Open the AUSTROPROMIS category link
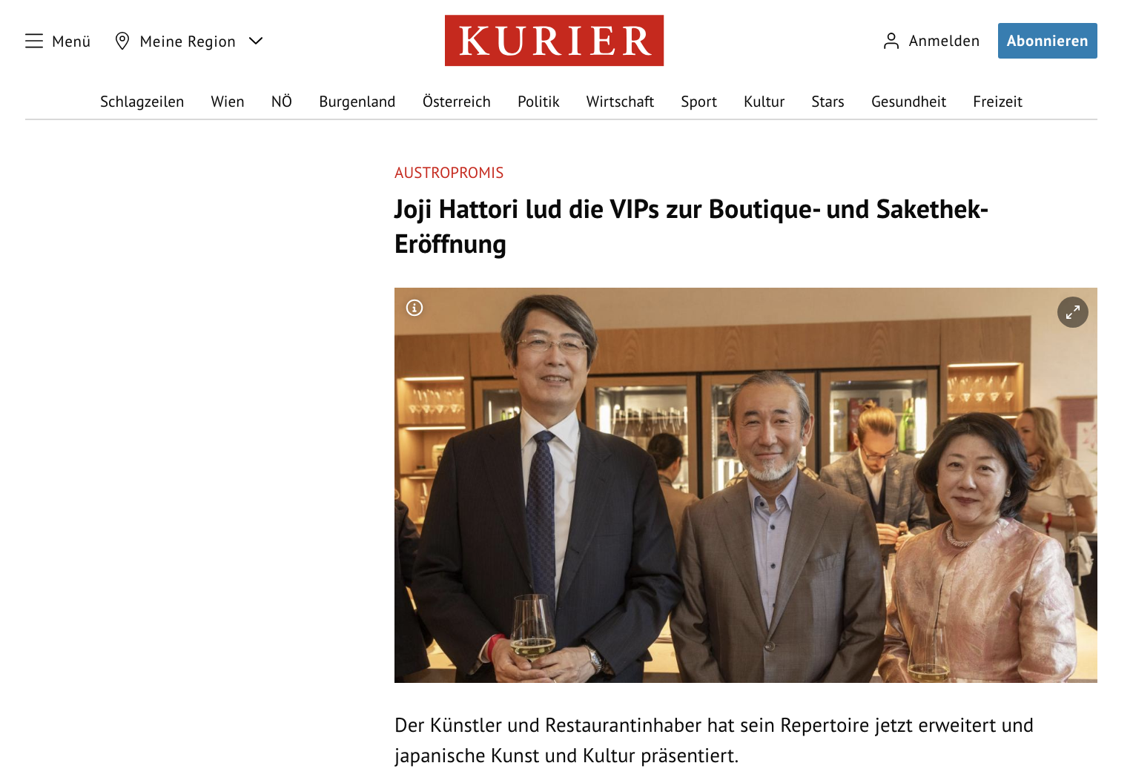The width and height of the screenshot is (1133, 783). (x=449, y=173)
